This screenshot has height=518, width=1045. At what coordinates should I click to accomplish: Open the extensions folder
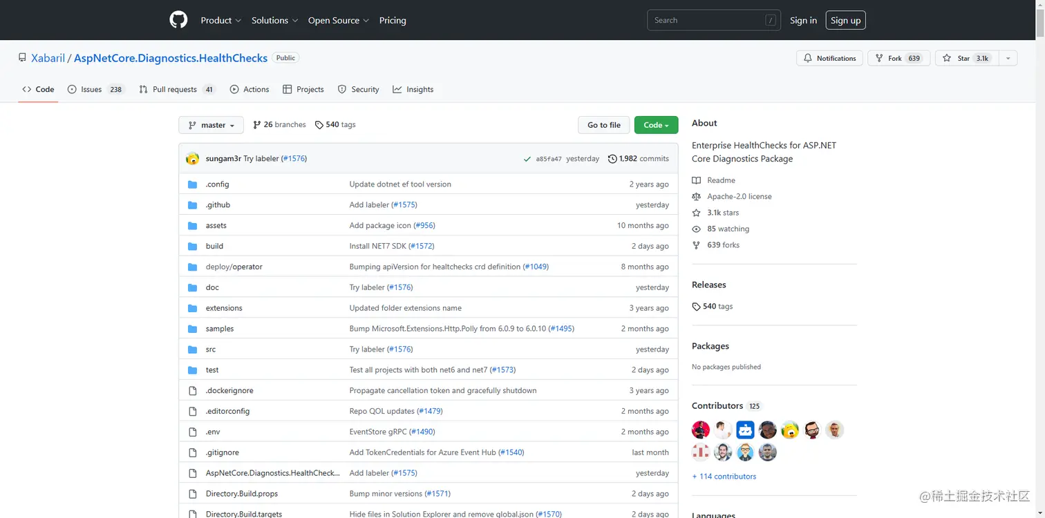tap(224, 308)
